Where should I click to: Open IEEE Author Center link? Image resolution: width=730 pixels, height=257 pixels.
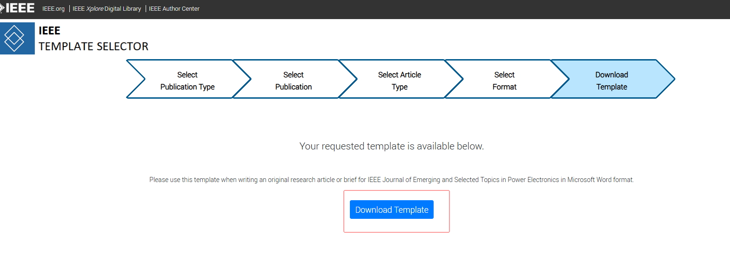(x=174, y=8)
